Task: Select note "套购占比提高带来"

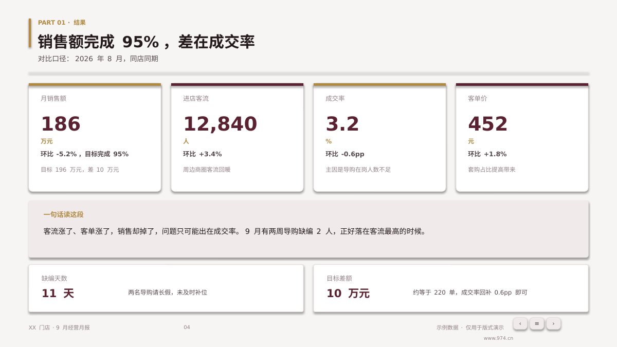Action: [x=492, y=170]
